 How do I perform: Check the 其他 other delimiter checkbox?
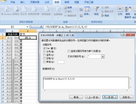44,62
